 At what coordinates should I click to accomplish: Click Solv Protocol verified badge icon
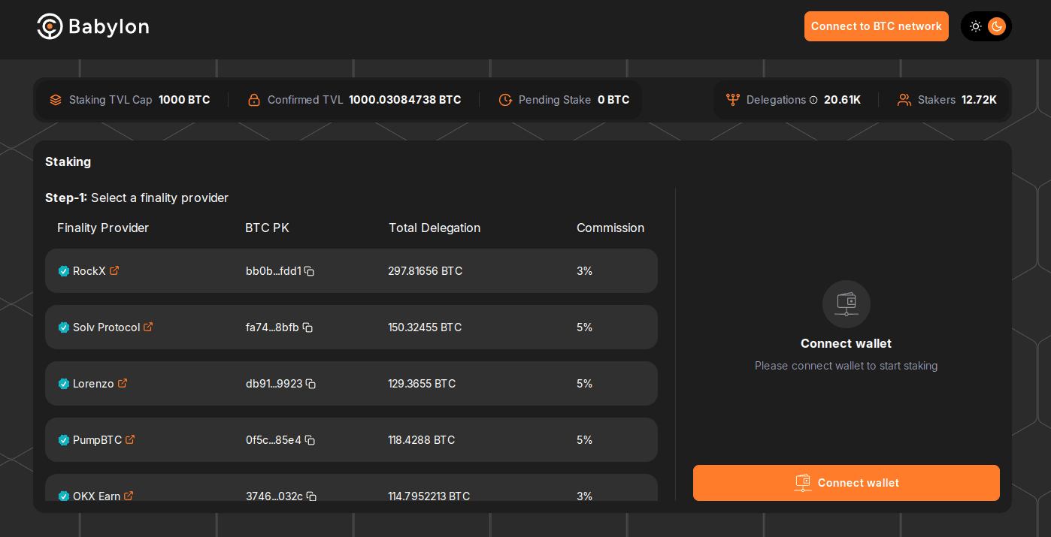pos(64,327)
